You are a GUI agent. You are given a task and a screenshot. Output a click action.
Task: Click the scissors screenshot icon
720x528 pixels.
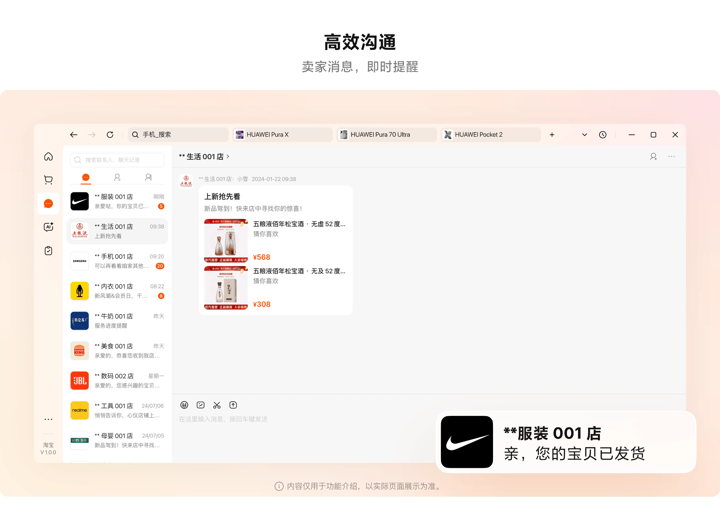tap(217, 405)
